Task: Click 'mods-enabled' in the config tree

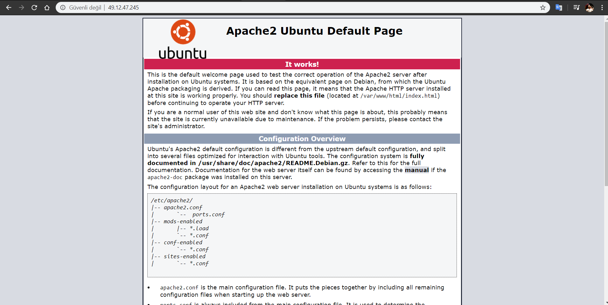Action: (183, 221)
